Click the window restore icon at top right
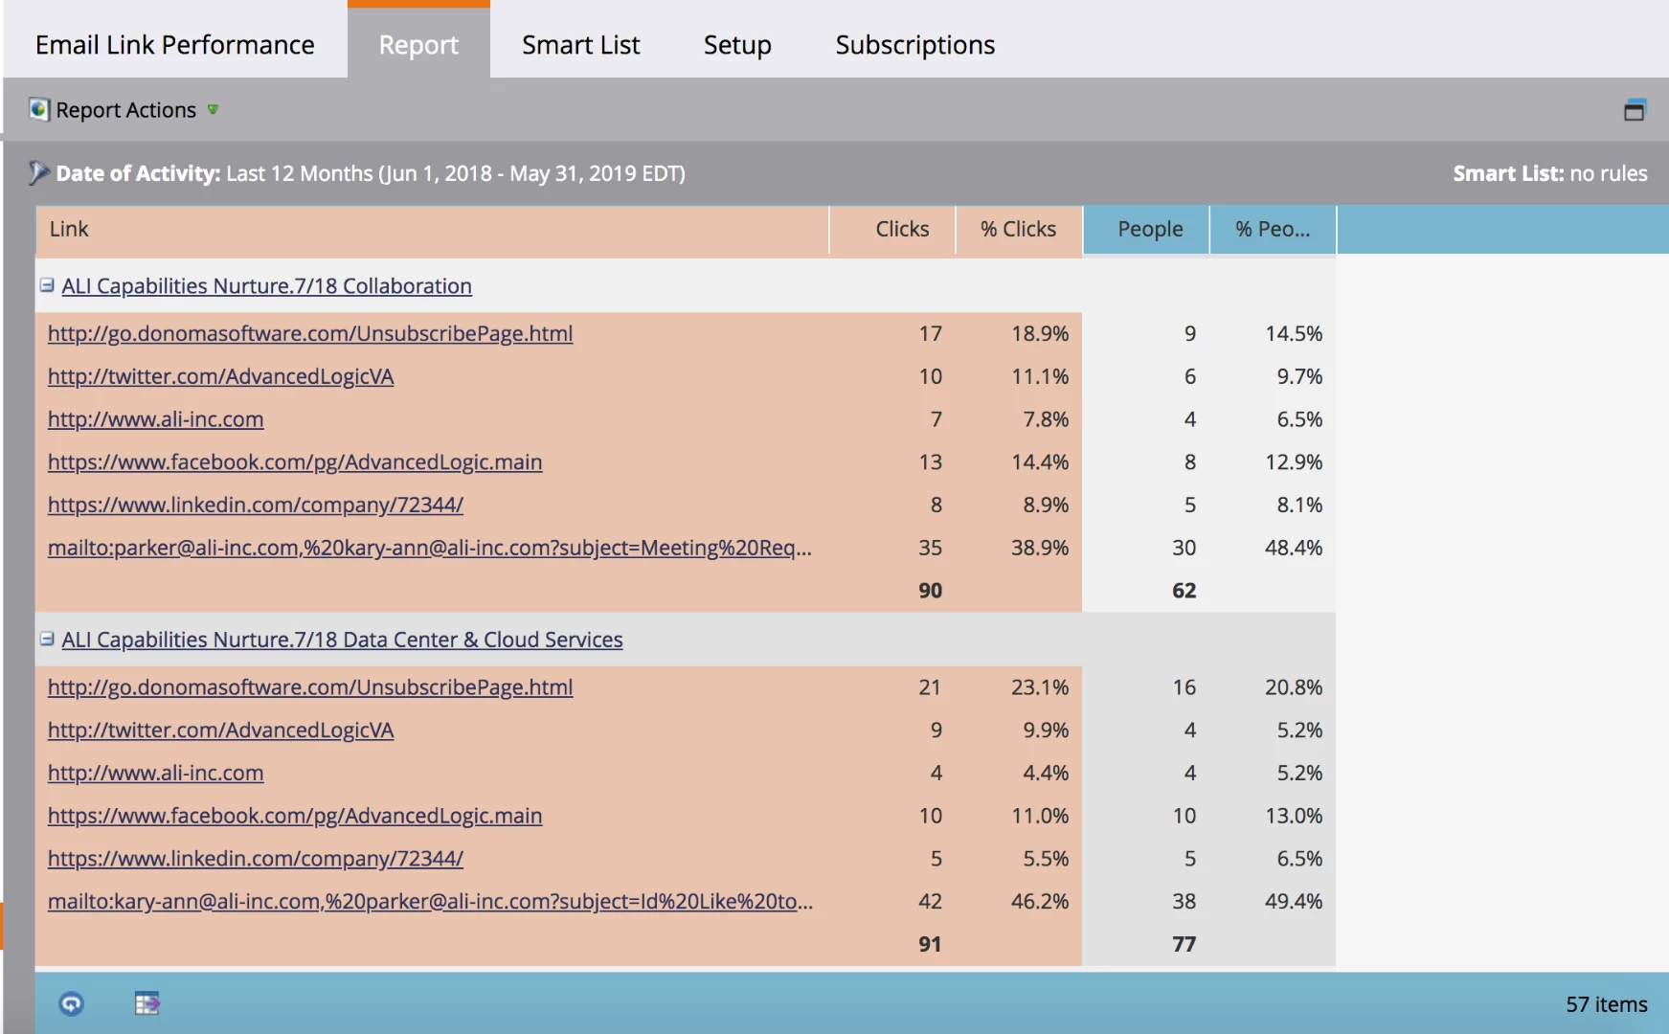 pyautogui.click(x=1635, y=110)
